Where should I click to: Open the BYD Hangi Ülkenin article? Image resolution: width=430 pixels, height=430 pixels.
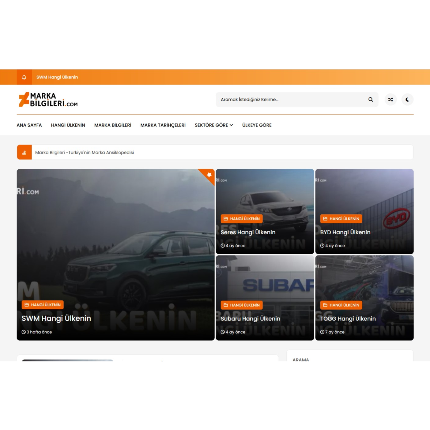345,232
